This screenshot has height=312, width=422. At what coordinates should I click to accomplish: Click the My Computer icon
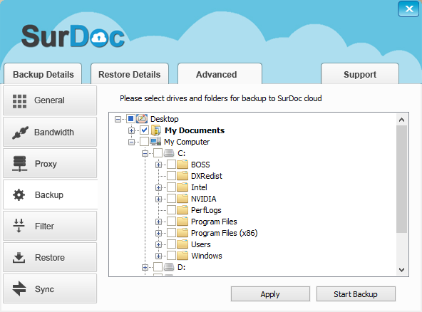155,142
